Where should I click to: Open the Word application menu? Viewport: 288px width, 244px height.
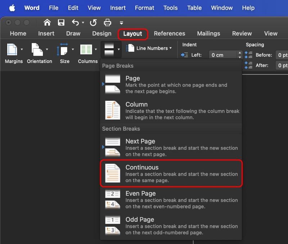click(32, 8)
